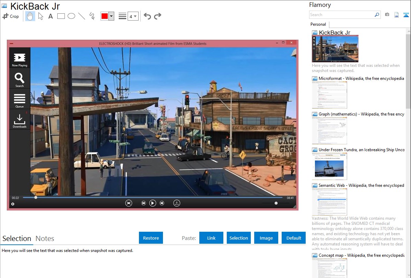Click the shuffle circular button in player
Screen dimensions: 411x278
point(129,203)
